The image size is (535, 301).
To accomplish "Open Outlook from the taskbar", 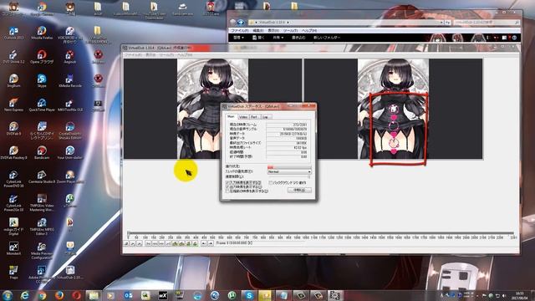I will coord(128,295).
